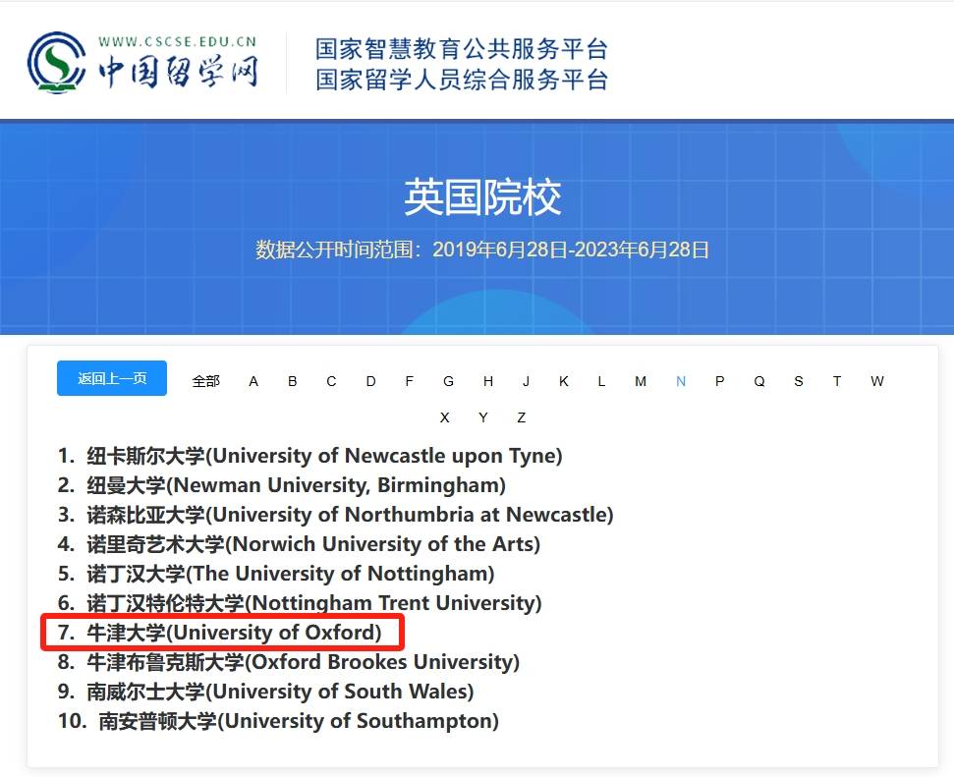Select the highlighted letter N tab
Screen dimensions: 954x777
pos(681,381)
